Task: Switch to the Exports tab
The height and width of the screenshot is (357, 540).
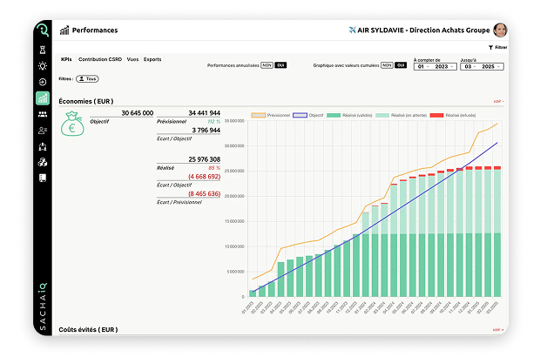Action: 152,59
